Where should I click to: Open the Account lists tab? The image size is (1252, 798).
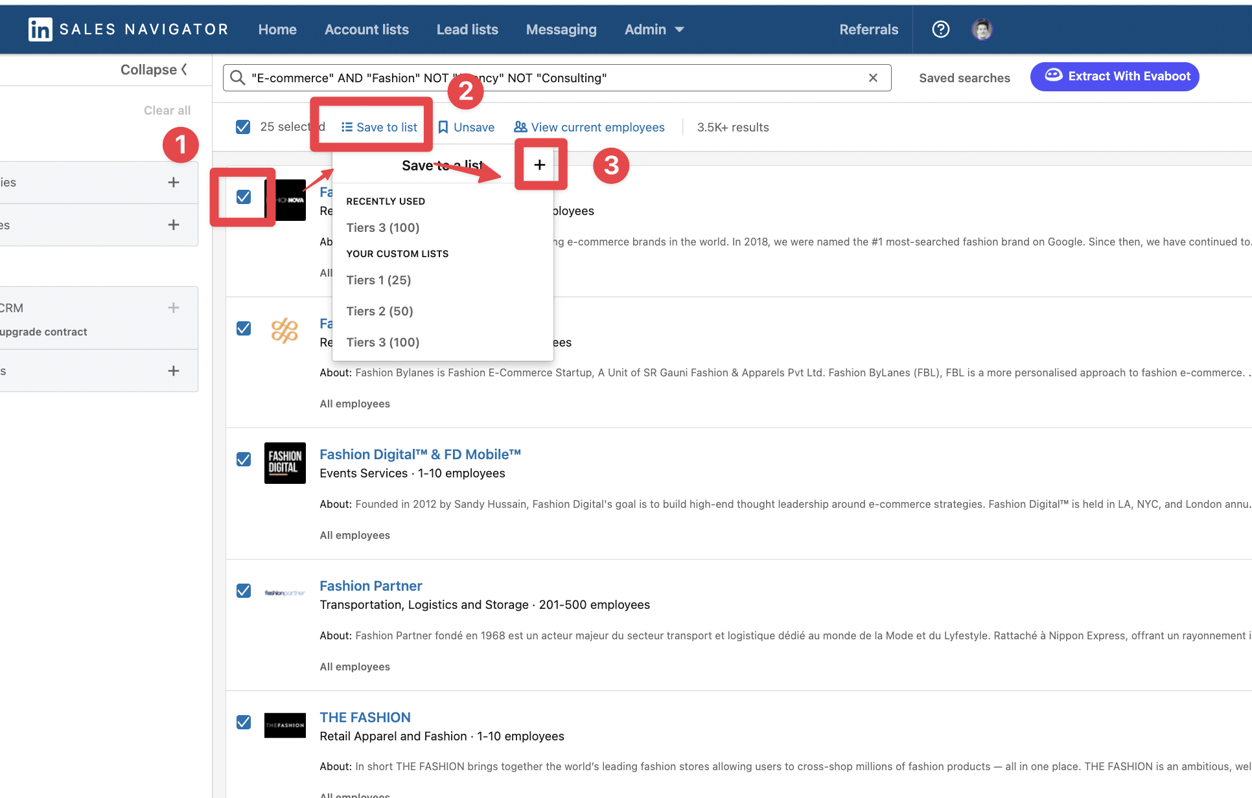tap(365, 29)
